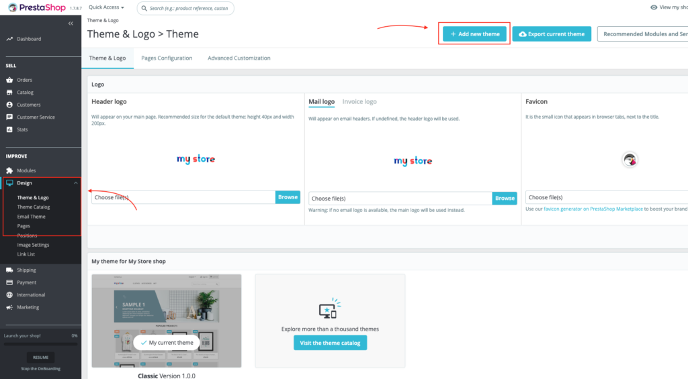Click the Dashboard trend icon
Image resolution: width=688 pixels, height=379 pixels.
(x=9, y=39)
